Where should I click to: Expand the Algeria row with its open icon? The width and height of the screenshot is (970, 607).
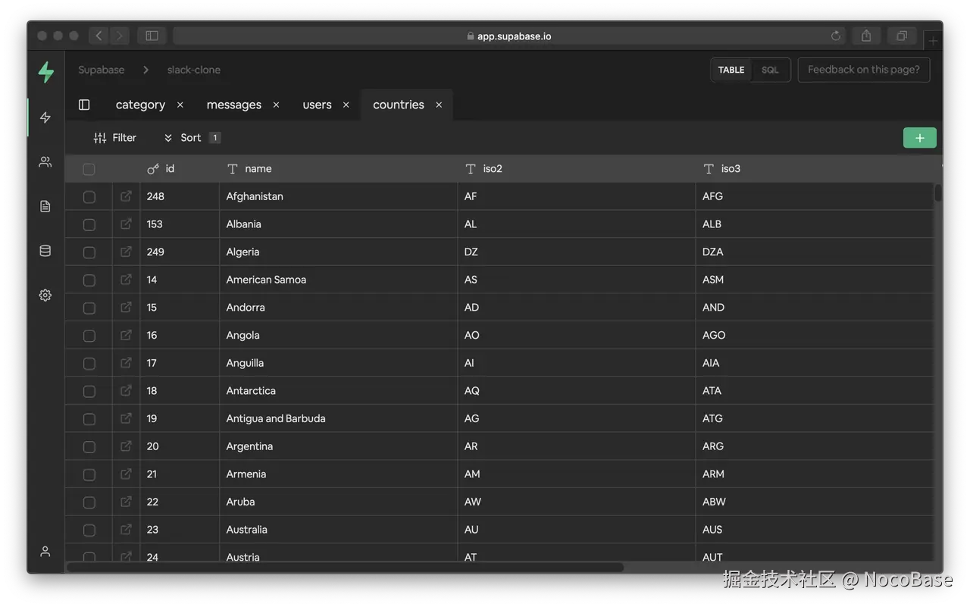pos(126,252)
